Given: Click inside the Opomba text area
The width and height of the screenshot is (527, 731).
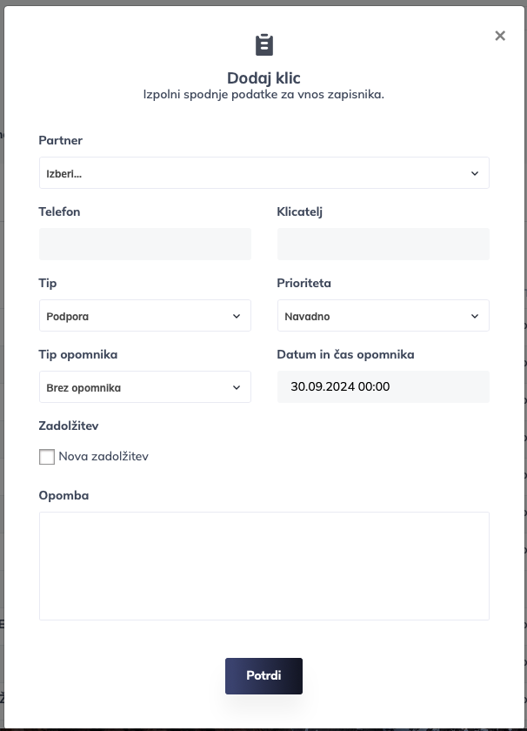Looking at the screenshot, I should coord(263,566).
